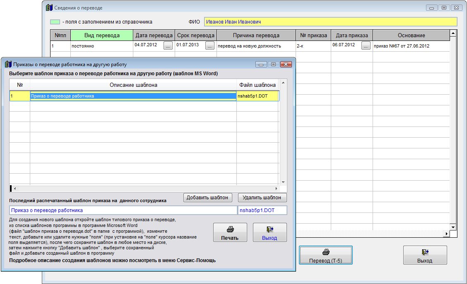Select the order number cell 2-к

click(x=313, y=46)
